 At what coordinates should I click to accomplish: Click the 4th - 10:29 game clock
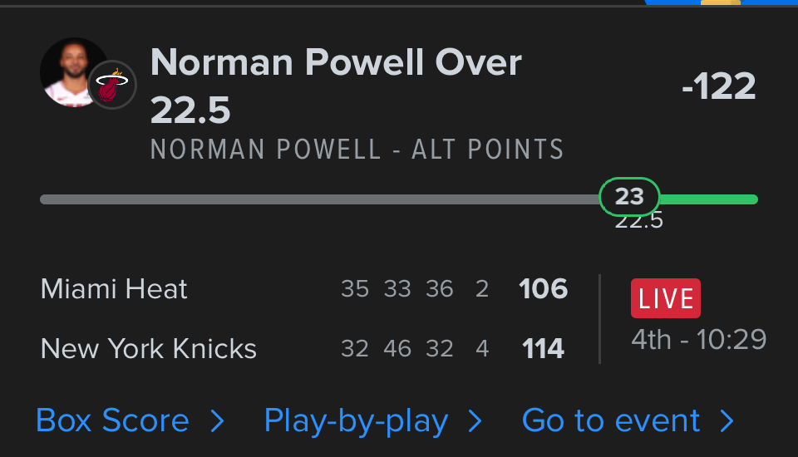(698, 339)
